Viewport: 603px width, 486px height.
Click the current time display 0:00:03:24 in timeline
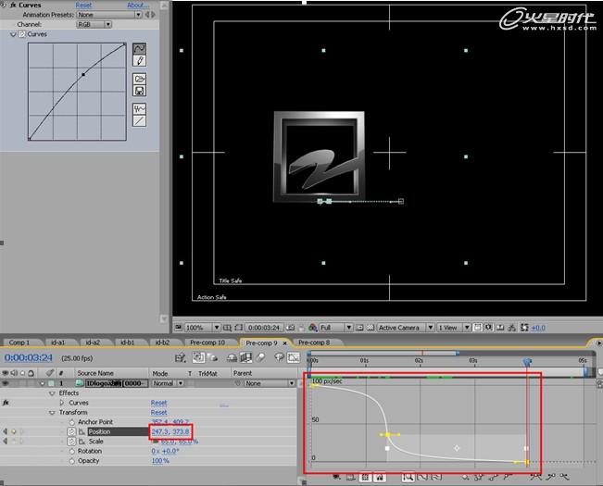pos(29,357)
